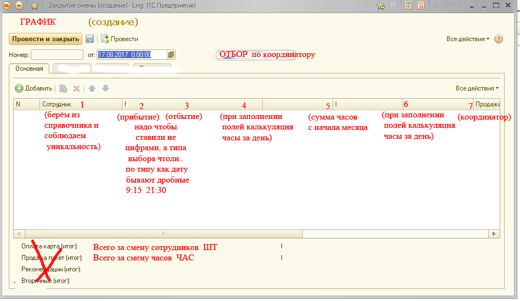The image size is (520, 301).
Task: Click the help question mark icon
Action: (x=499, y=39)
